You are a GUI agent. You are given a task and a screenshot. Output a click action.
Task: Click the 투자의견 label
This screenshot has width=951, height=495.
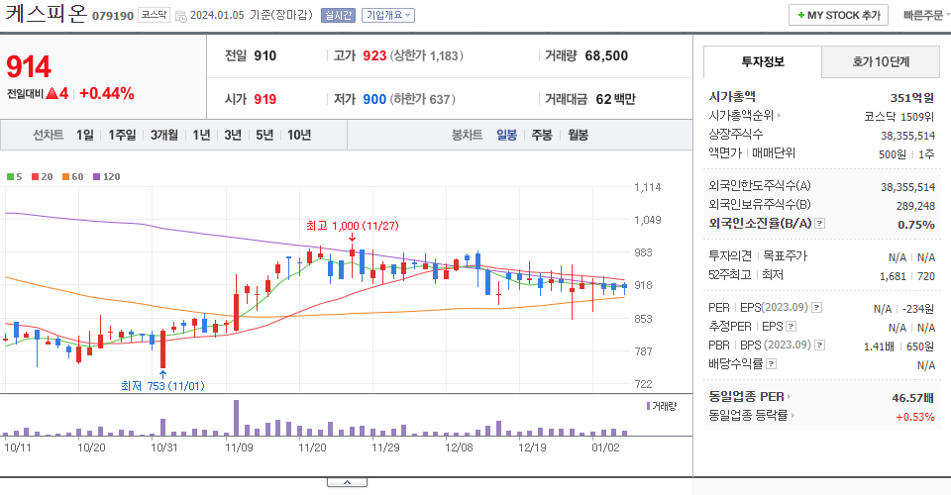[x=730, y=256]
